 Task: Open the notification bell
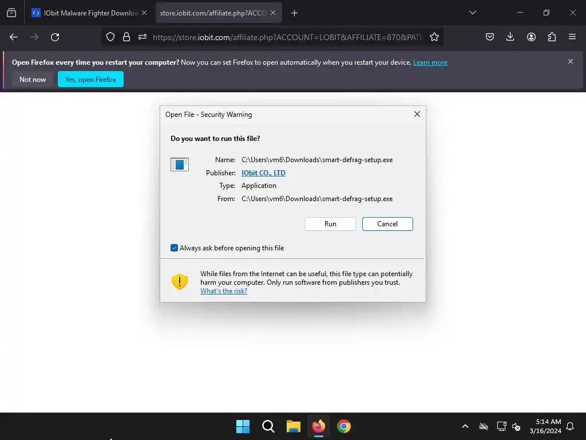(570, 426)
